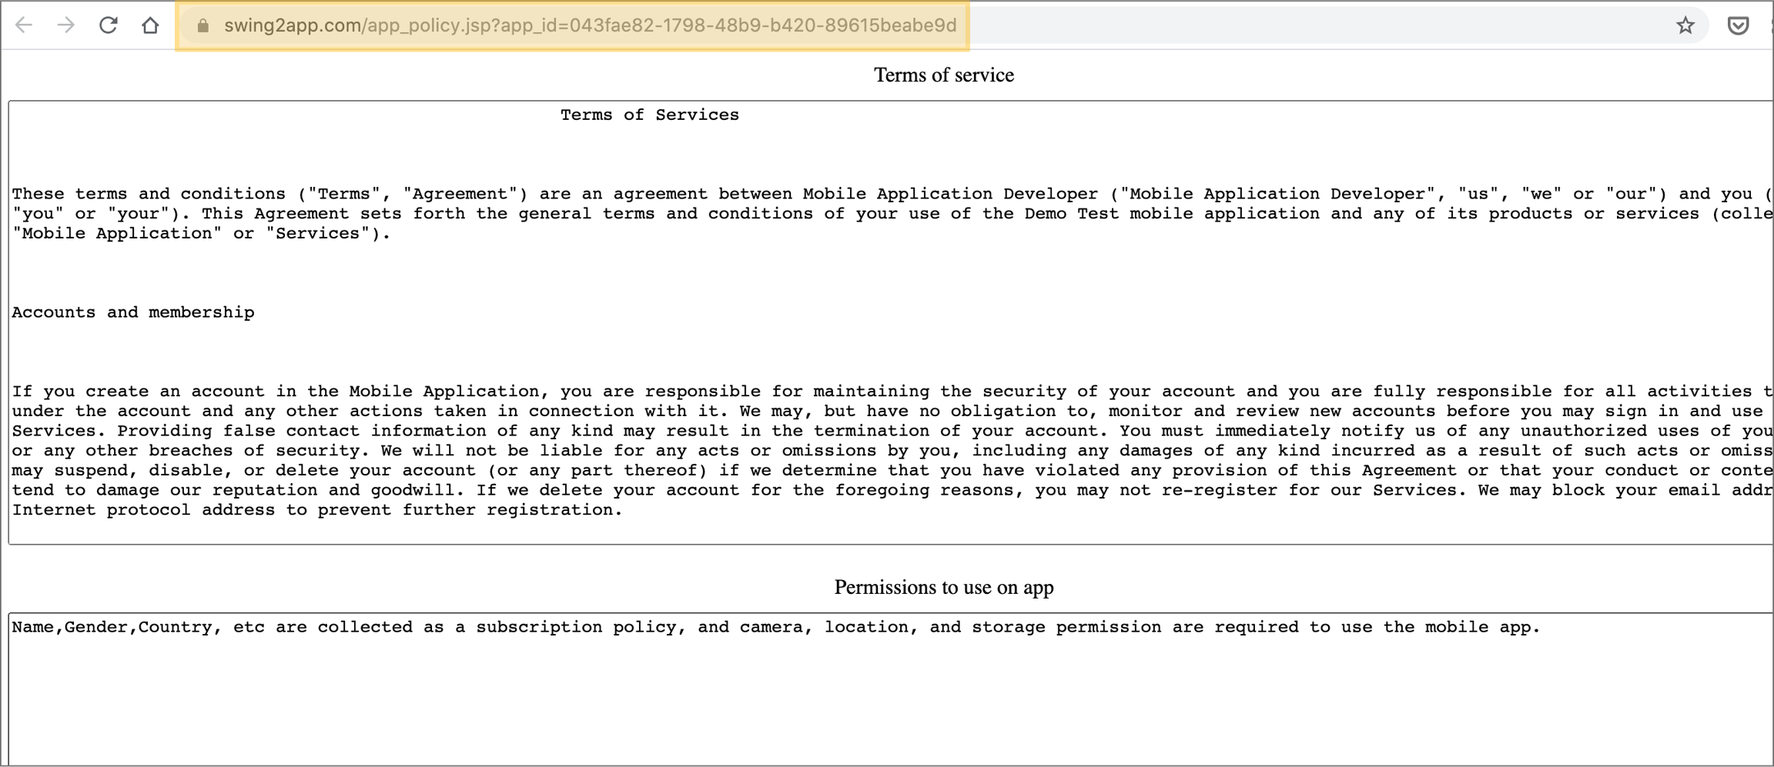This screenshot has height=767, width=1774.
Task: Click the "Permissions to use on app" heading
Action: (x=943, y=588)
